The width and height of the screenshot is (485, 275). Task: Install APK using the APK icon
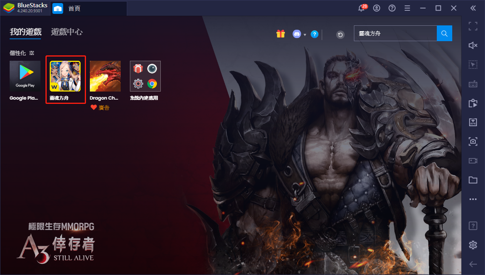click(473, 122)
